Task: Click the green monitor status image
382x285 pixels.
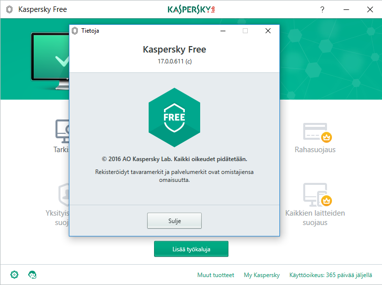Action: (50, 61)
